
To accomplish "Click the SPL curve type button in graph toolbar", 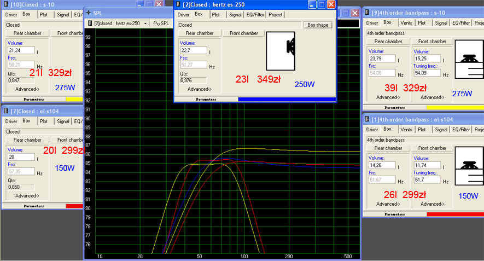I will coord(161,24).
